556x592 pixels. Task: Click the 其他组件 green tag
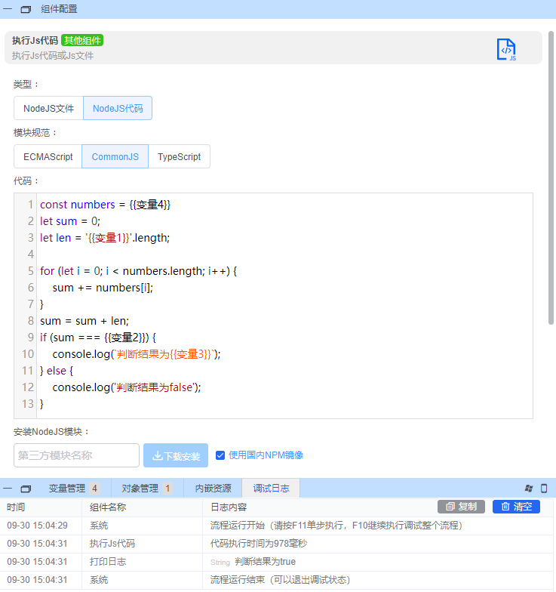pos(82,41)
